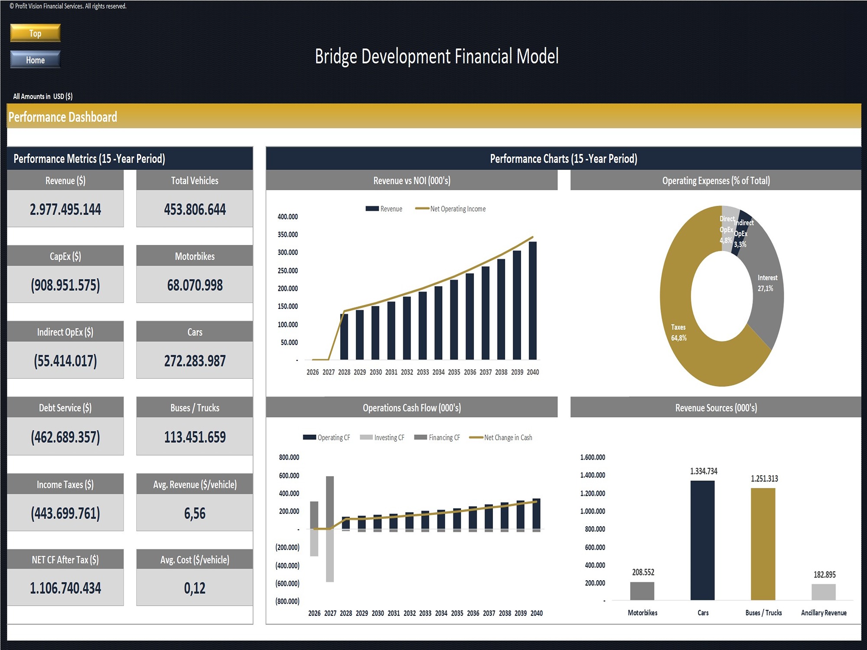This screenshot has height=650, width=867.
Task: Click the Interest 27,1% donut segment
Action: point(766,282)
